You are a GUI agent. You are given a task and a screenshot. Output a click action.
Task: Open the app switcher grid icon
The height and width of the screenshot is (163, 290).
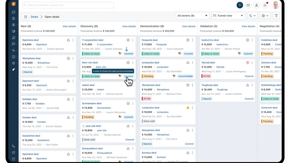[x=14, y=159]
